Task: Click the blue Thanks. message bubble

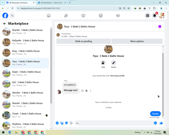Action: (155, 114)
